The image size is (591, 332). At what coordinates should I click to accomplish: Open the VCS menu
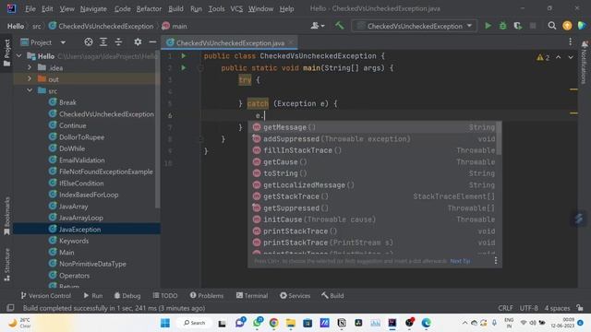(x=236, y=8)
